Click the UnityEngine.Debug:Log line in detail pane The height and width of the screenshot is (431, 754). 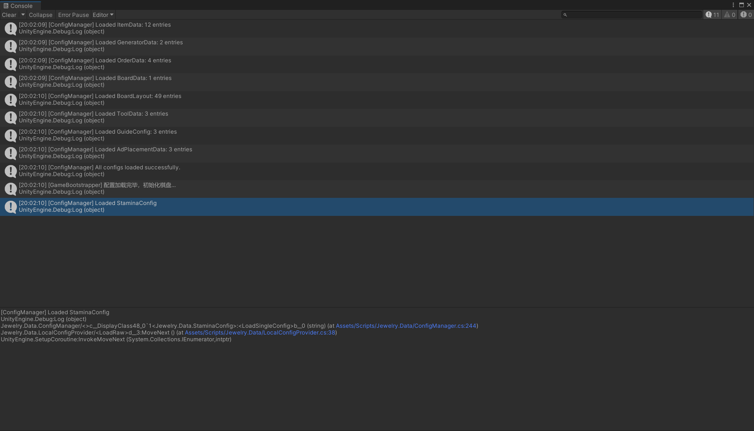pyautogui.click(x=44, y=319)
